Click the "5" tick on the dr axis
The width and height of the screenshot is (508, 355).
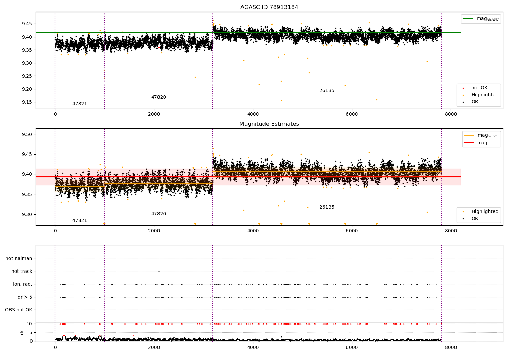(31, 333)
